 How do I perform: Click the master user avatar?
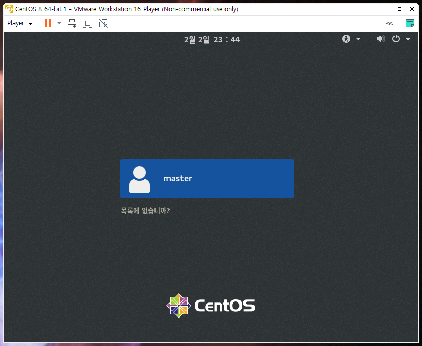point(139,180)
